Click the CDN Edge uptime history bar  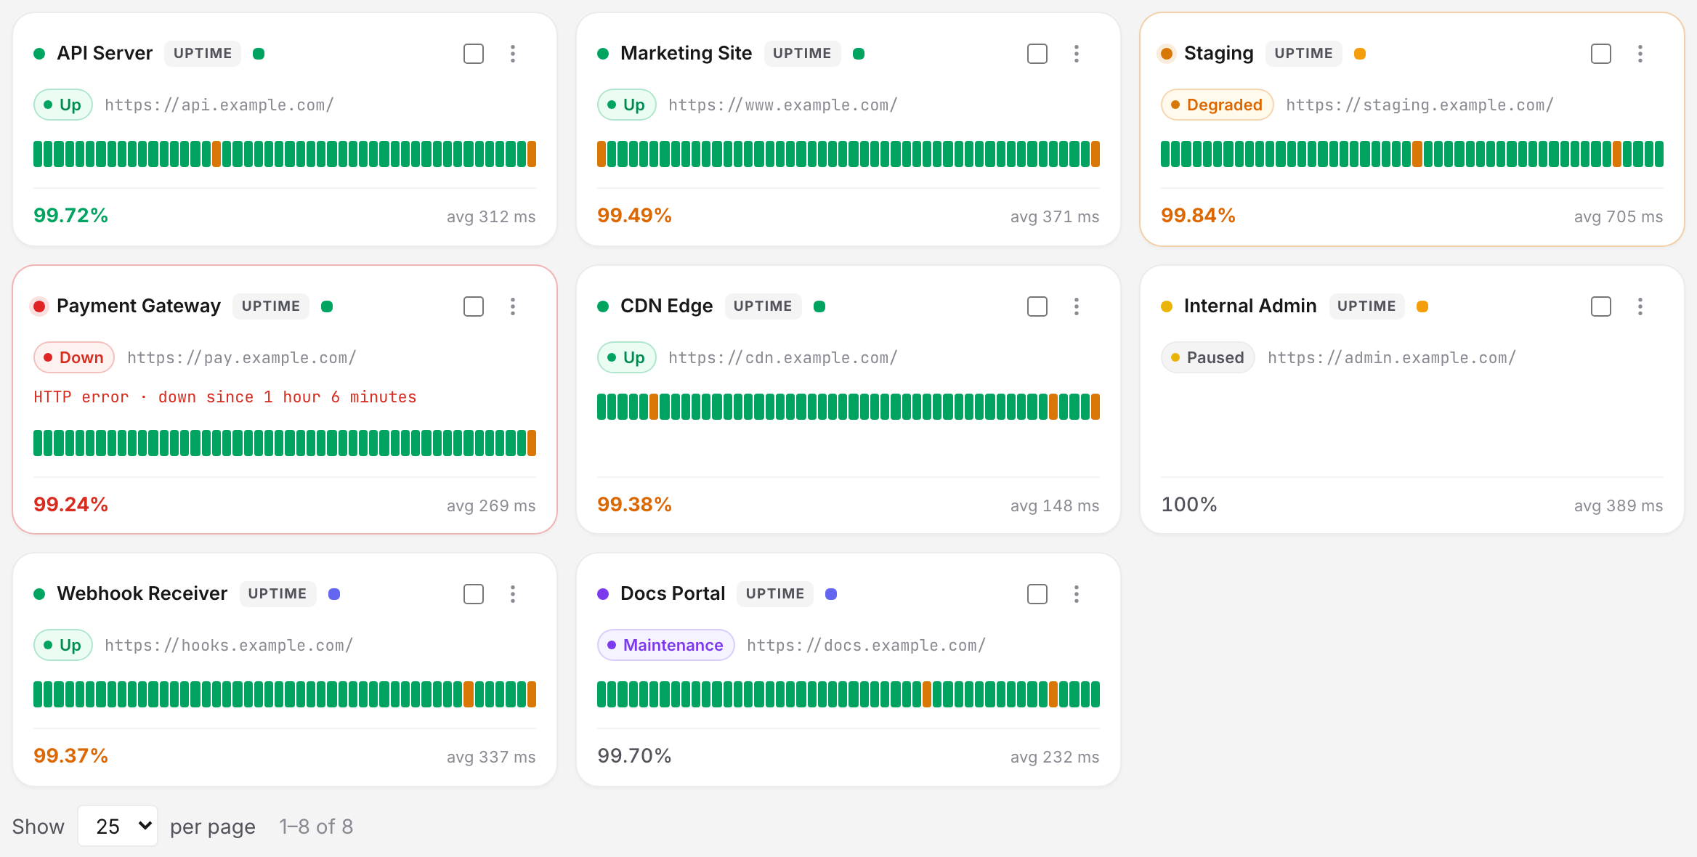point(848,407)
